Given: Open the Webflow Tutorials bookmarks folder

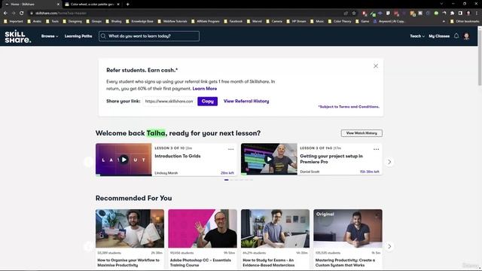Looking at the screenshot, I should (172, 22).
